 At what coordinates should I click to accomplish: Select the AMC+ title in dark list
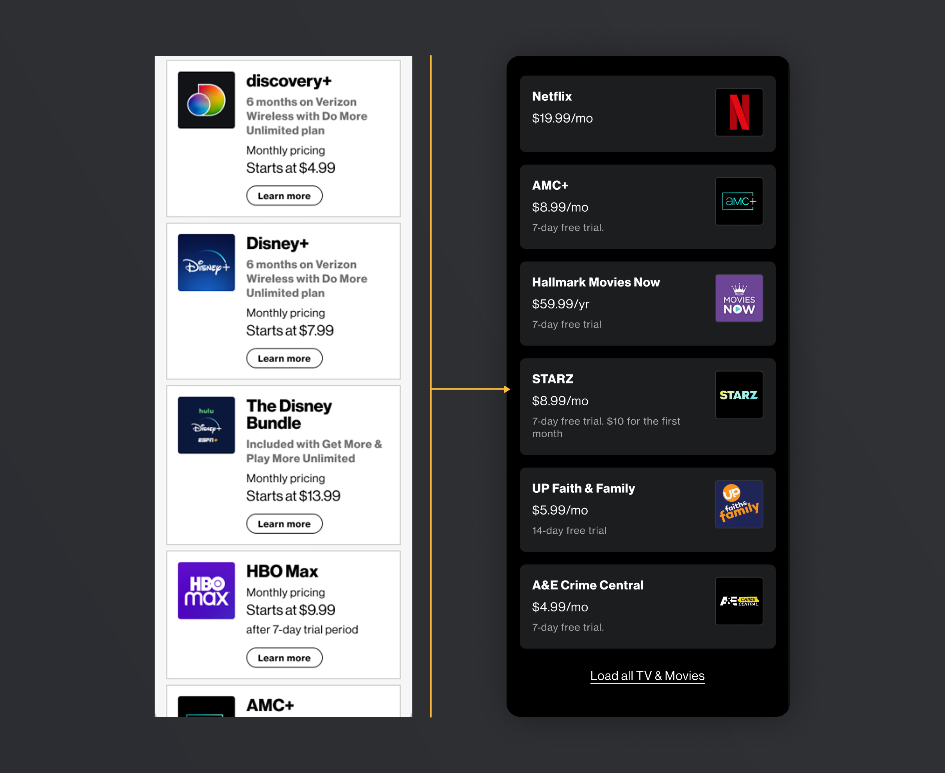click(x=550, y=185)
